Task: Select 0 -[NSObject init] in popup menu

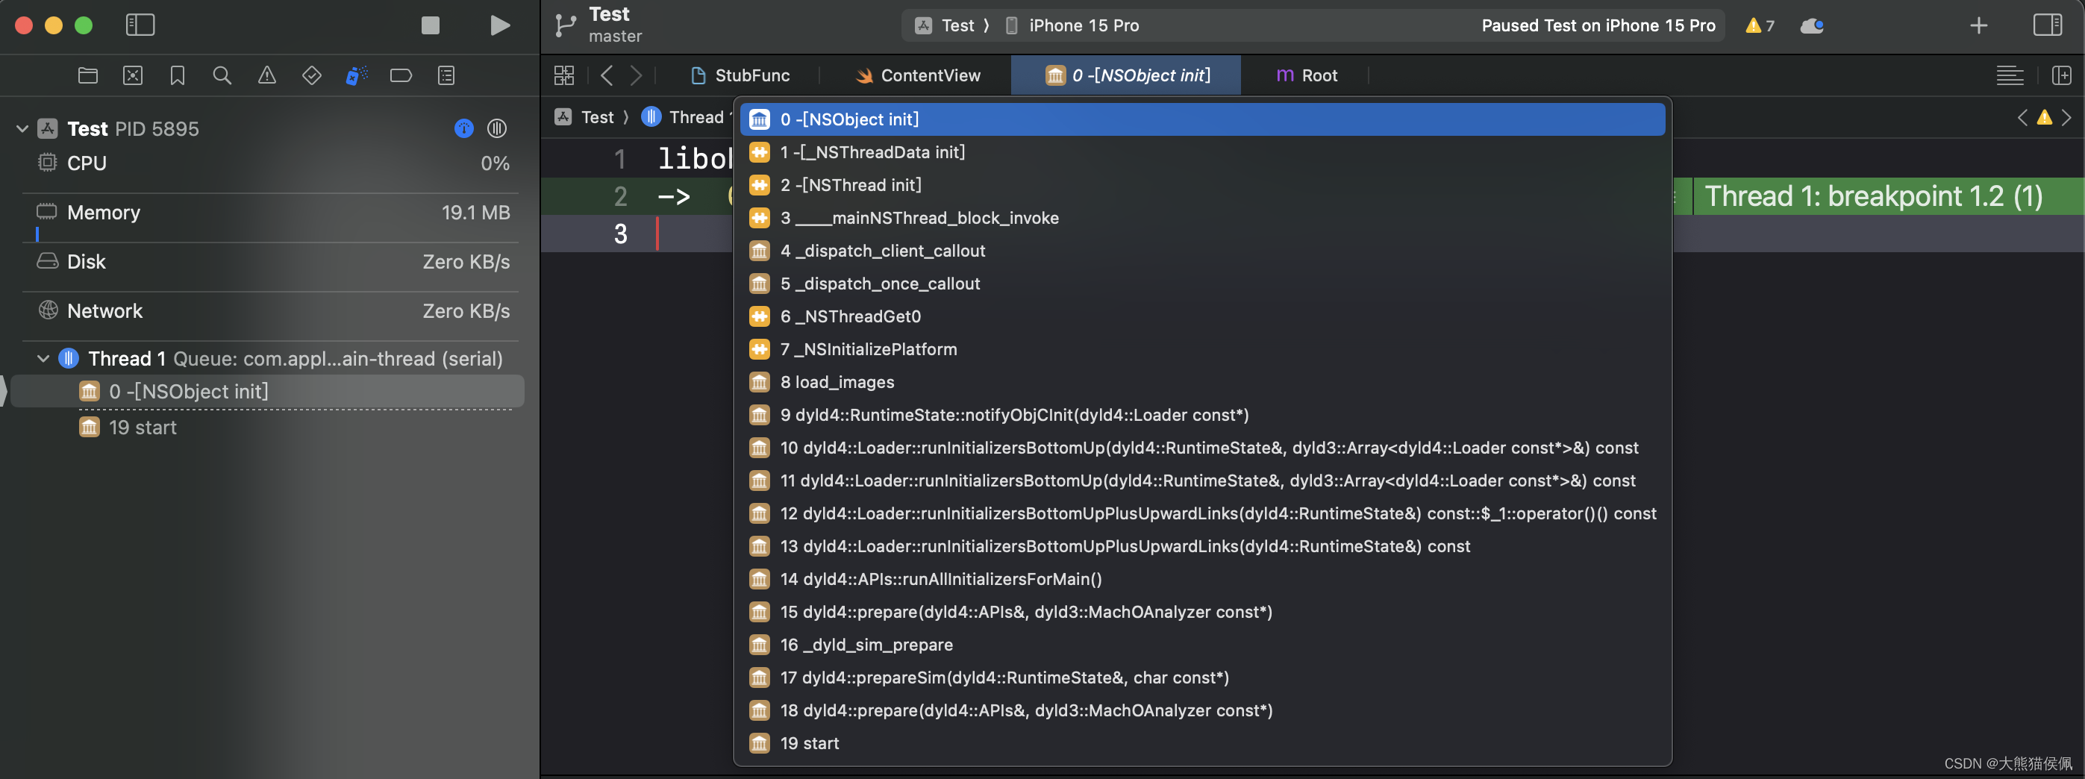Action: (x=1202, y=119)
